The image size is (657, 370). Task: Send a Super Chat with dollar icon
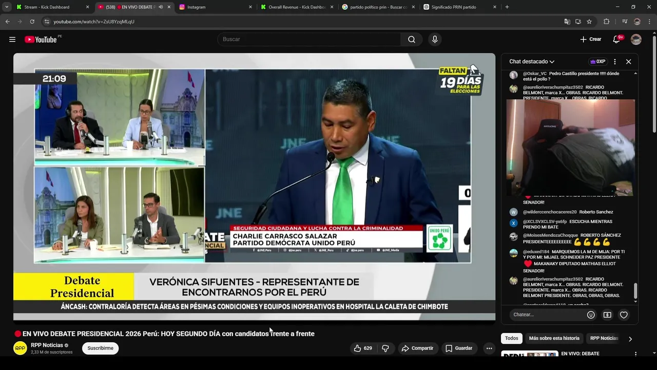[x=607, y=314]
